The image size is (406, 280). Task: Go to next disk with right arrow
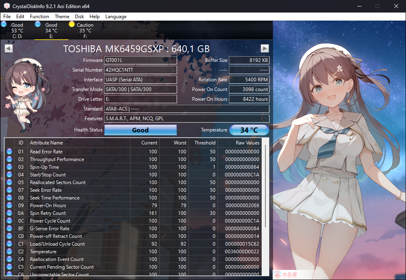click(x=265, y=48)
